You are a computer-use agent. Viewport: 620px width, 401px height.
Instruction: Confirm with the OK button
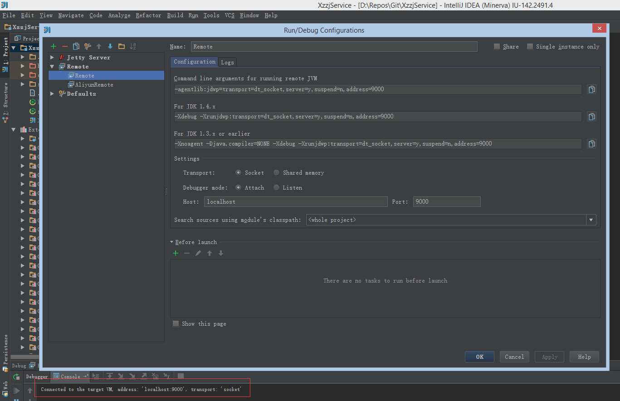click(479, 357)
